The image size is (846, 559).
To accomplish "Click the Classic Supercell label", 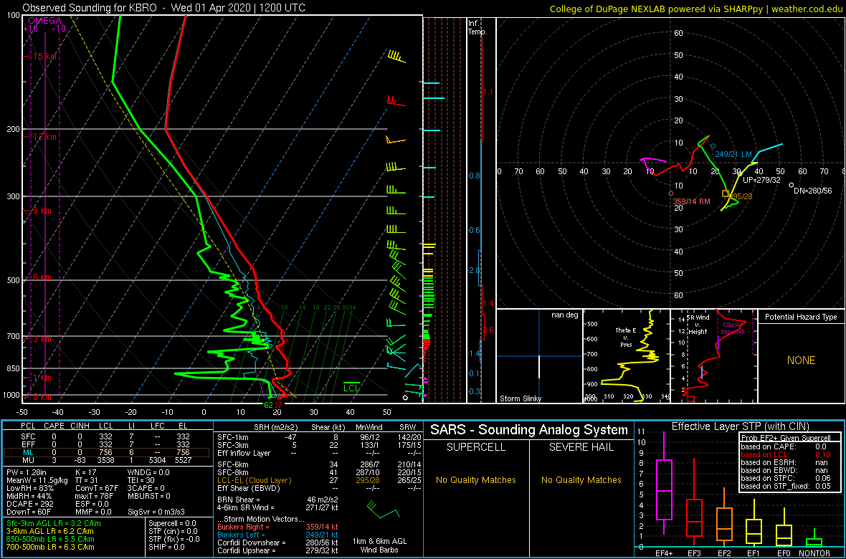I will coord(731,329).
